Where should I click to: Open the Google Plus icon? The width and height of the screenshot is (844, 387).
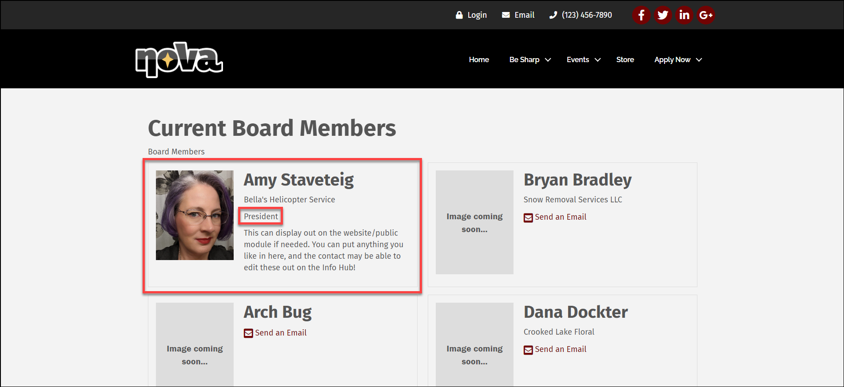coord(705,15)
